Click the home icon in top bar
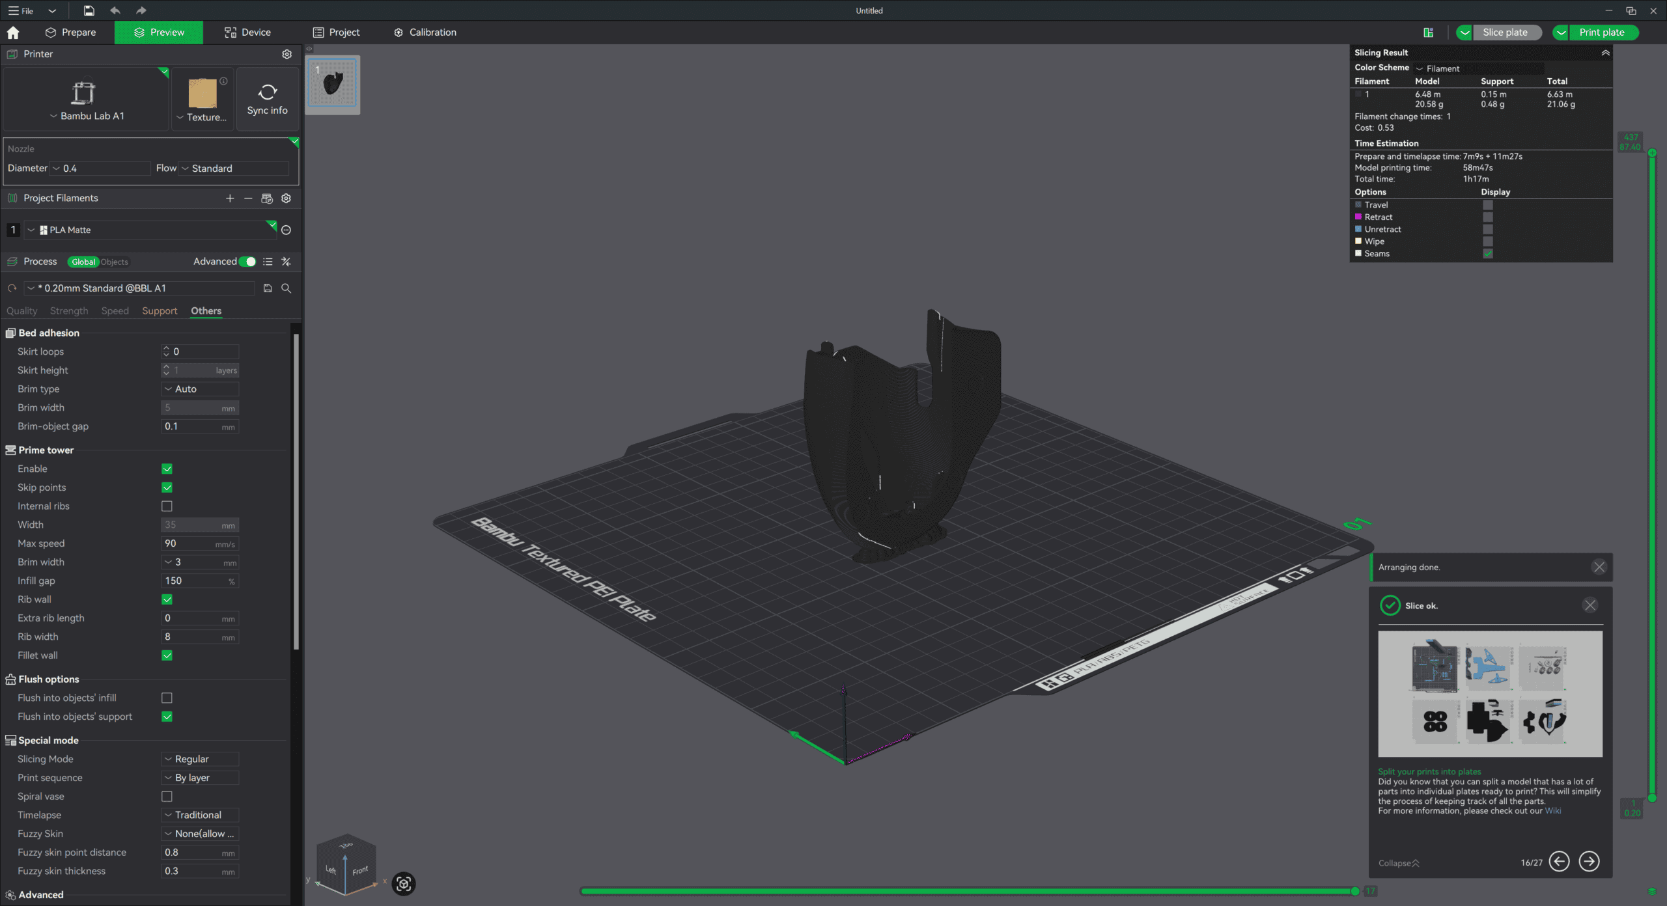This screenshot has height=906, width=1667. tap(13, 33)
